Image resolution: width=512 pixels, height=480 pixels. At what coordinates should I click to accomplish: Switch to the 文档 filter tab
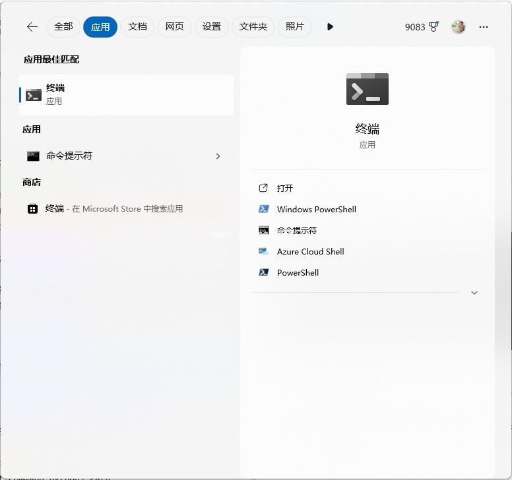(137, 27)
